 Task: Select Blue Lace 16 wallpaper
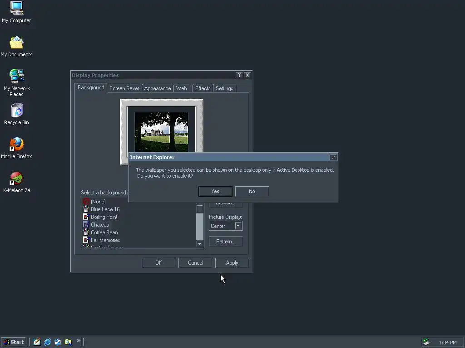coord(105,209)
